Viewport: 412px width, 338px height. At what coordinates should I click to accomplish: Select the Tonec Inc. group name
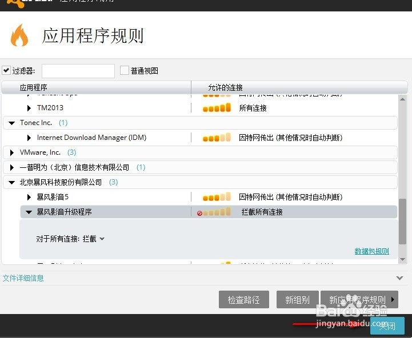click(x=36, y=123)
